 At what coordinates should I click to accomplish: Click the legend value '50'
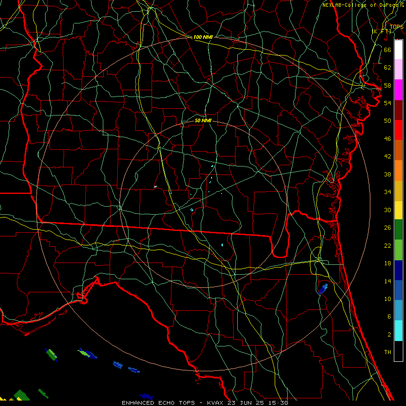coord(388,121)
